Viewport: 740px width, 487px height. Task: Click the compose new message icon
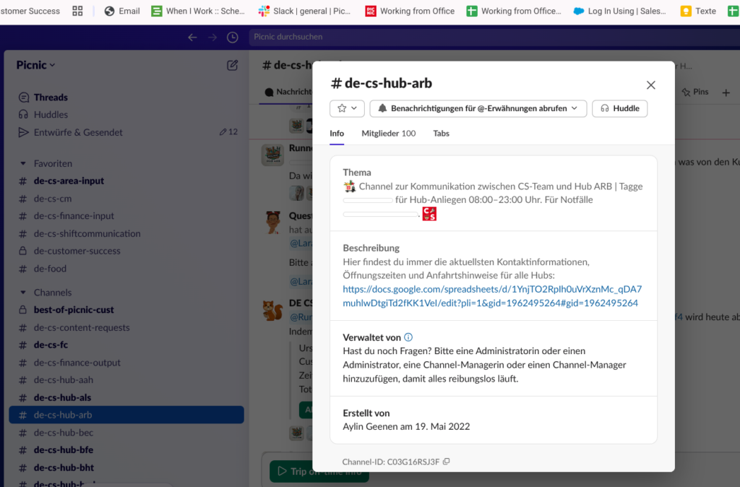(x=232, y=65)
